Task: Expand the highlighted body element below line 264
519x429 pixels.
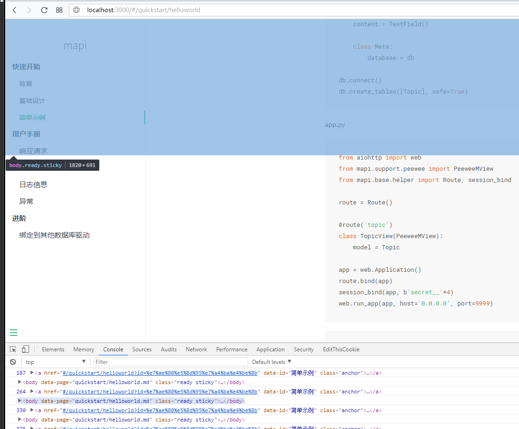Action: [x=20, y=400]
